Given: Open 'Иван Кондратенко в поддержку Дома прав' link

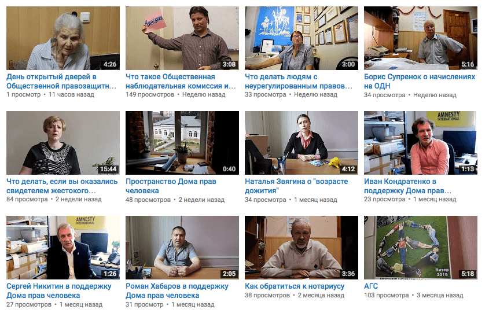Looking at the screenshot, I should coord(407,186).
